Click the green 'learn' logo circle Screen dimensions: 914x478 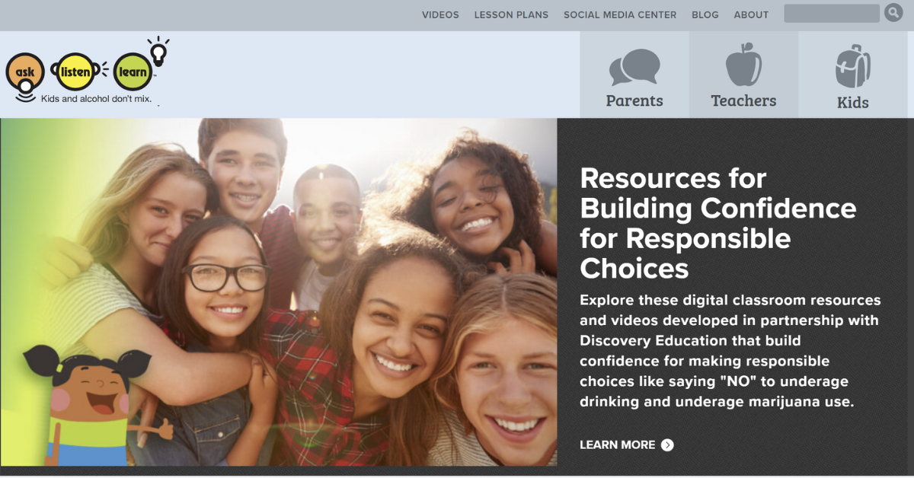pyautogui.click(x=134, y=73)
